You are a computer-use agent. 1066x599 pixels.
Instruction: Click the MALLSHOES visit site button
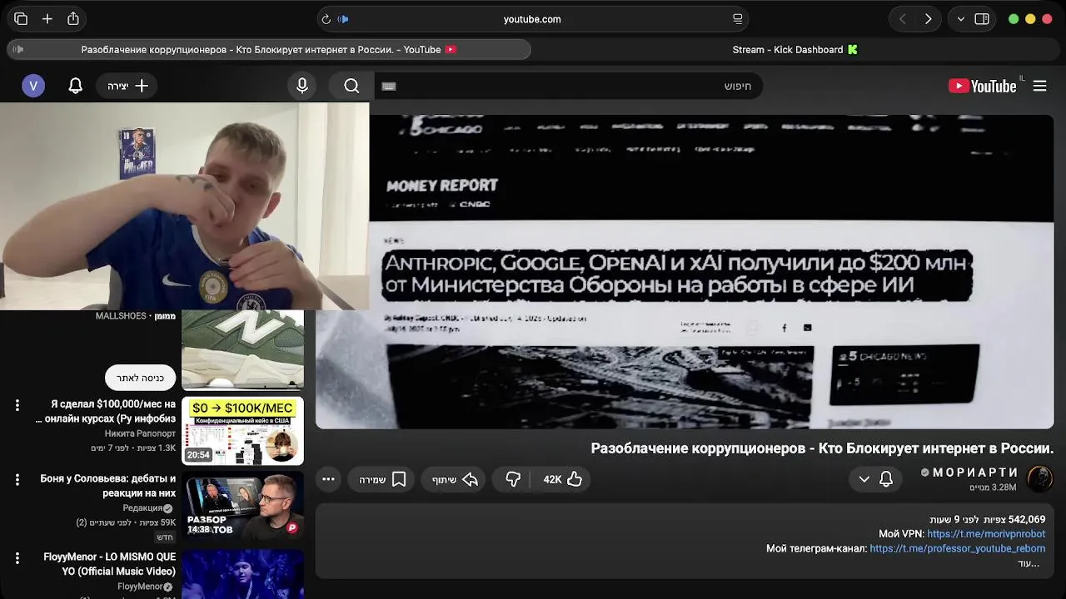(140, 378)
